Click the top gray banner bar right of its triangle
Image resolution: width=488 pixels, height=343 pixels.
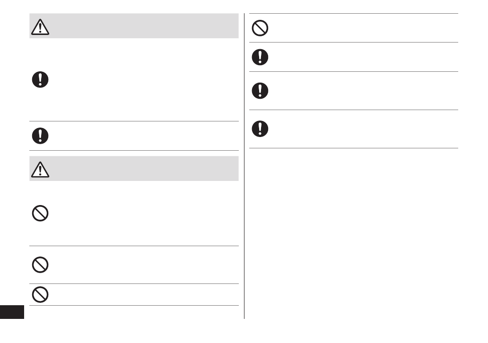pyautogui.click(x=142, y=26)
